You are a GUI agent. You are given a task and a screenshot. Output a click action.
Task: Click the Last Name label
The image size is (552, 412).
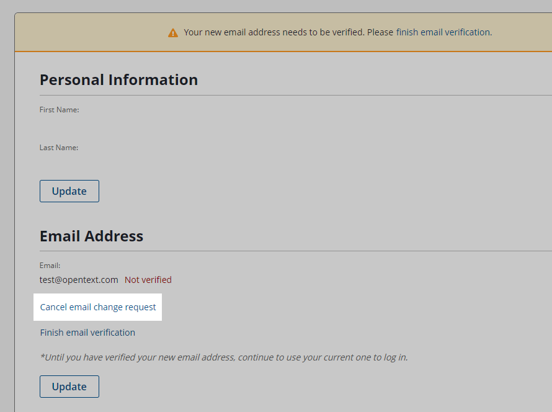pos(59,148)
